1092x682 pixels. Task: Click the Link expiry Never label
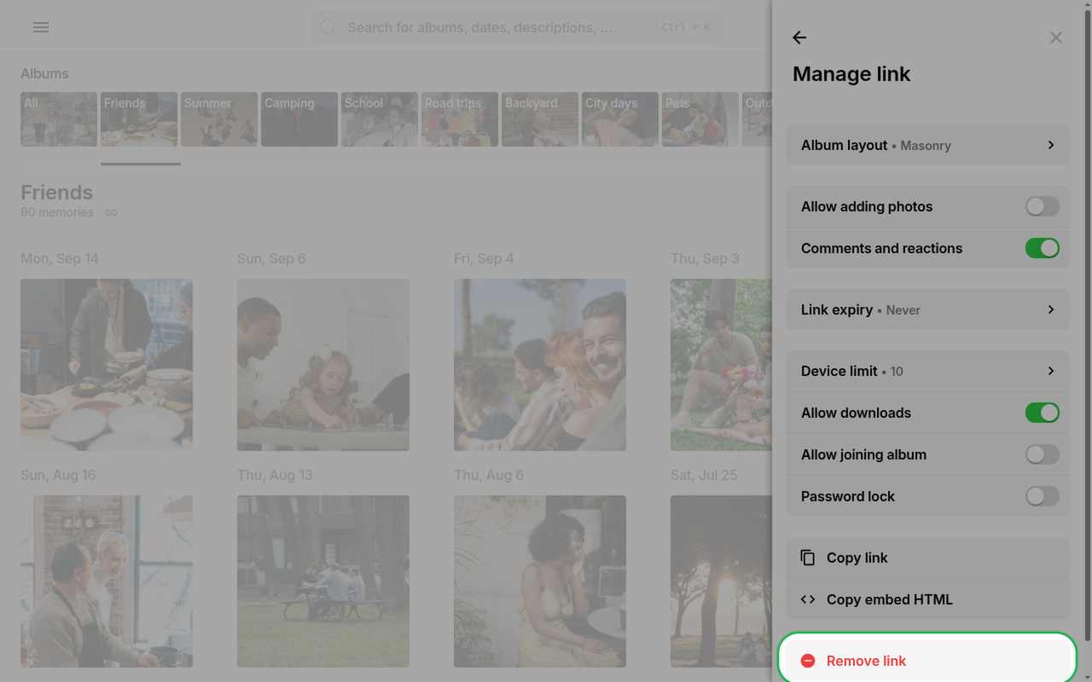click(861, 309)
